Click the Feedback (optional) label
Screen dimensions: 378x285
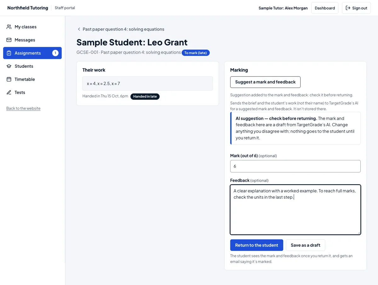[x=249, y=180]
